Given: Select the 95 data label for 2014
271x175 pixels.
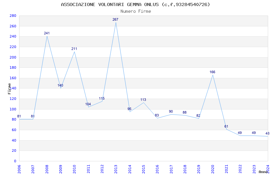Looking at the screenshot, I should 129,109.
